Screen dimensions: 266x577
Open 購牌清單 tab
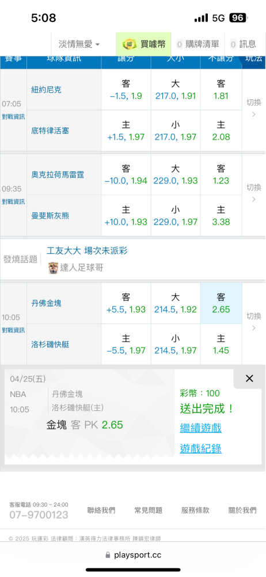click(x=198, y=44)
